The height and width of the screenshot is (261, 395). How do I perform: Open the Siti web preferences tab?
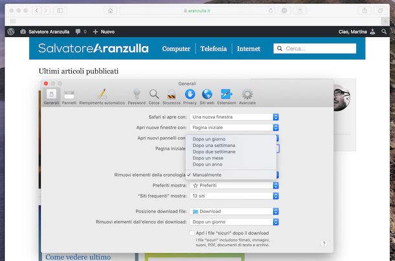[207, 97]
